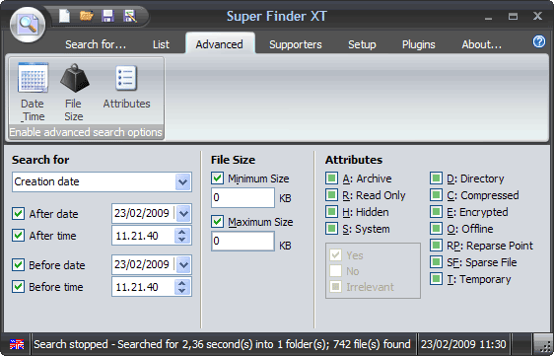Toggle the S: System attribute checkbox
The height and width of the screenshot is (356, 554).
(331, 229)
